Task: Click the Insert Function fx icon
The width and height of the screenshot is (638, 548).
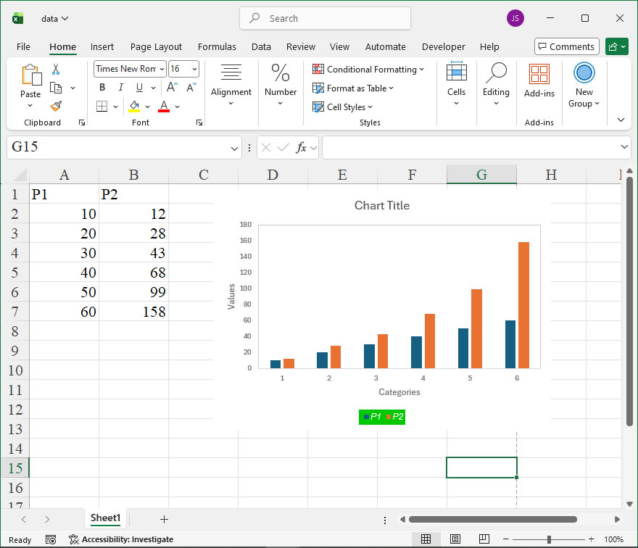Action: [301, 147]
